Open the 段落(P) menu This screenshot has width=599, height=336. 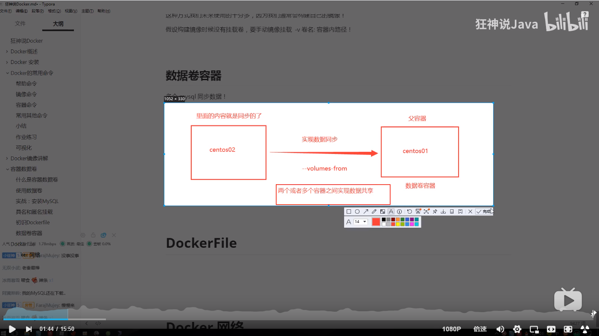coord(38,11)
